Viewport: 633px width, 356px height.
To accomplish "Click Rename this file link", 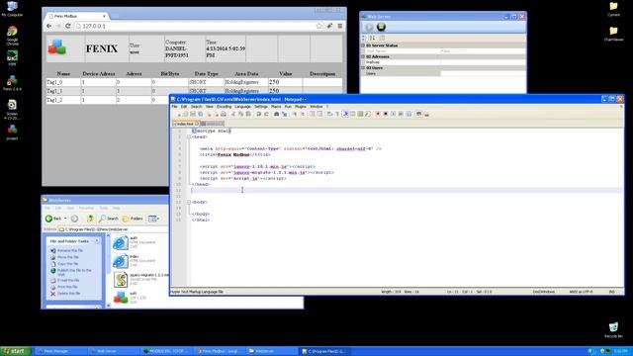I will 70,250.
